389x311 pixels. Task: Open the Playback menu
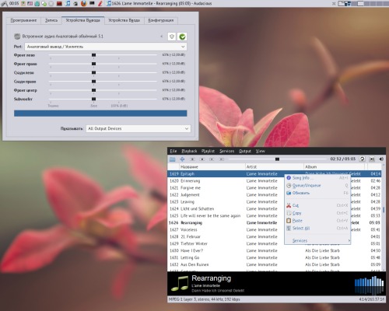coord(189,151)
